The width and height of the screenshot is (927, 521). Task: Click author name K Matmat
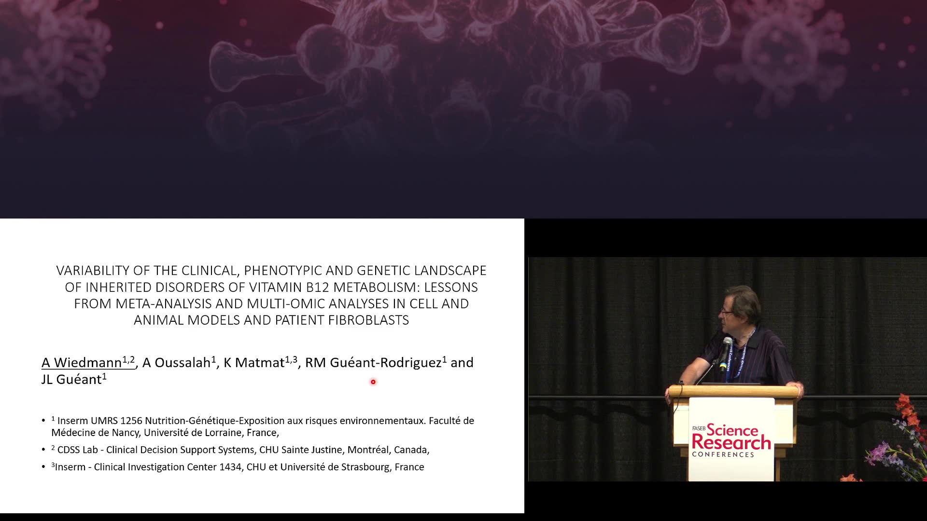(260, 362)
